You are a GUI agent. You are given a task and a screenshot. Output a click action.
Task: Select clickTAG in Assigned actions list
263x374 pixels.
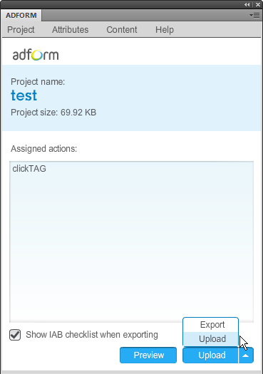click(x=29, y=169)
